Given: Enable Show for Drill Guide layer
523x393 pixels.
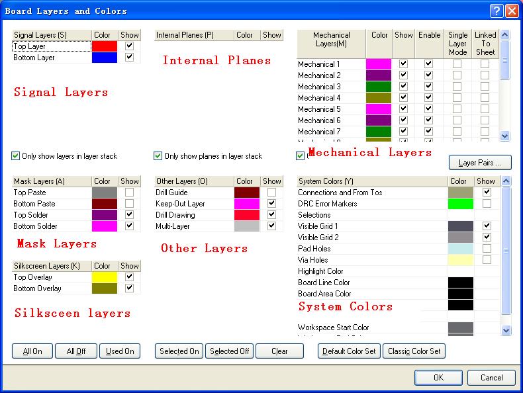Looking at the screenshot, I should tap(272, 193).
